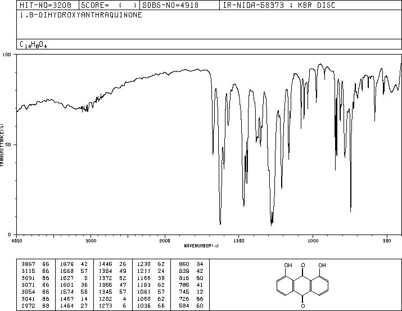Click the 684 peak table entry
Screen dimensions: 402x311
point(191,306)
